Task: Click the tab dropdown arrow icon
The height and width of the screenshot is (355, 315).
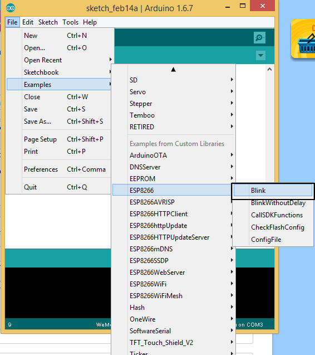Action: (260, 55)
